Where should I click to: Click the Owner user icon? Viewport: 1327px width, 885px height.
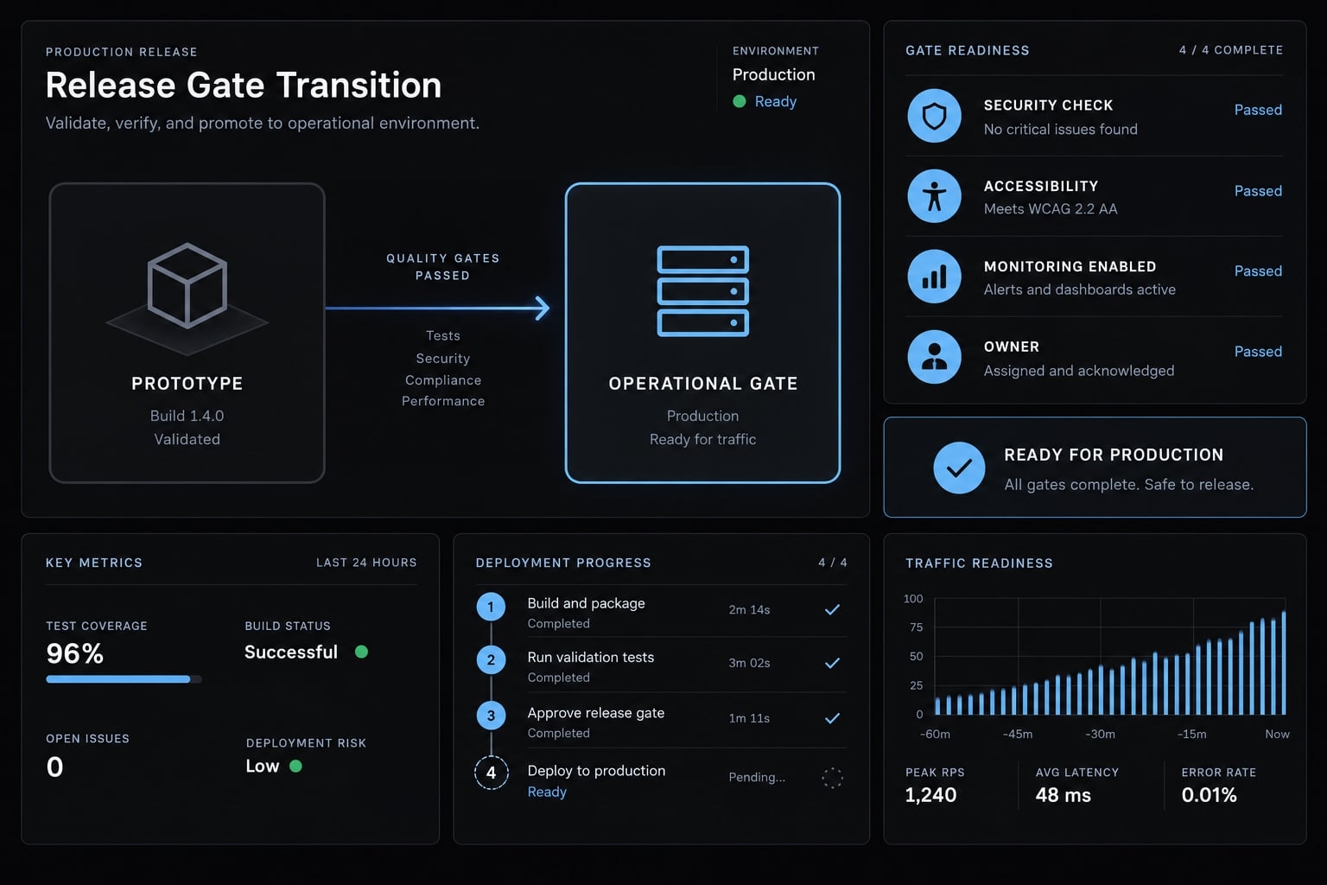(934, 357)
